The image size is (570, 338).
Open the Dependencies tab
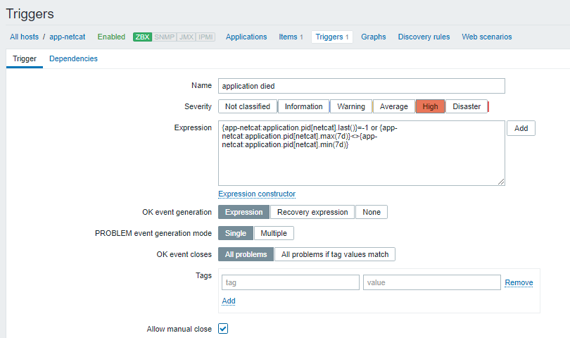[73, 58]
